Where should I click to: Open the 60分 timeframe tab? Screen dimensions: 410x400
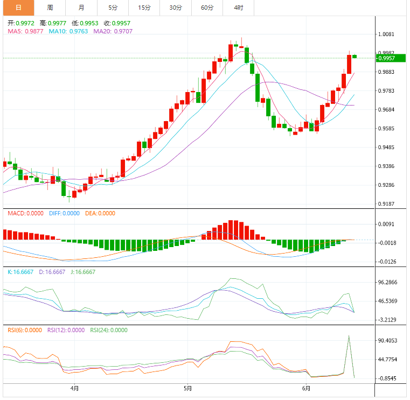point(207,8)
